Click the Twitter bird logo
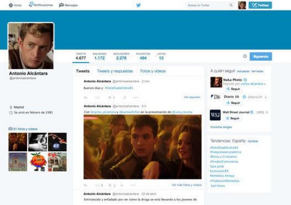Screen dimensions: 291x205 click(138, 5)
